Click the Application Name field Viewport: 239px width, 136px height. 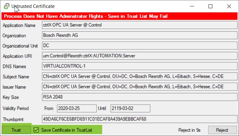(x=139, y=25)
